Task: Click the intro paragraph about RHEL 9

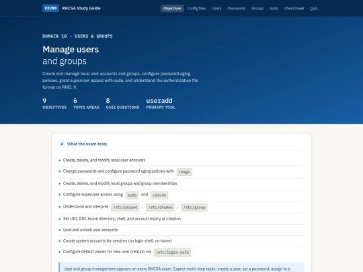Action: coord(120,81)
